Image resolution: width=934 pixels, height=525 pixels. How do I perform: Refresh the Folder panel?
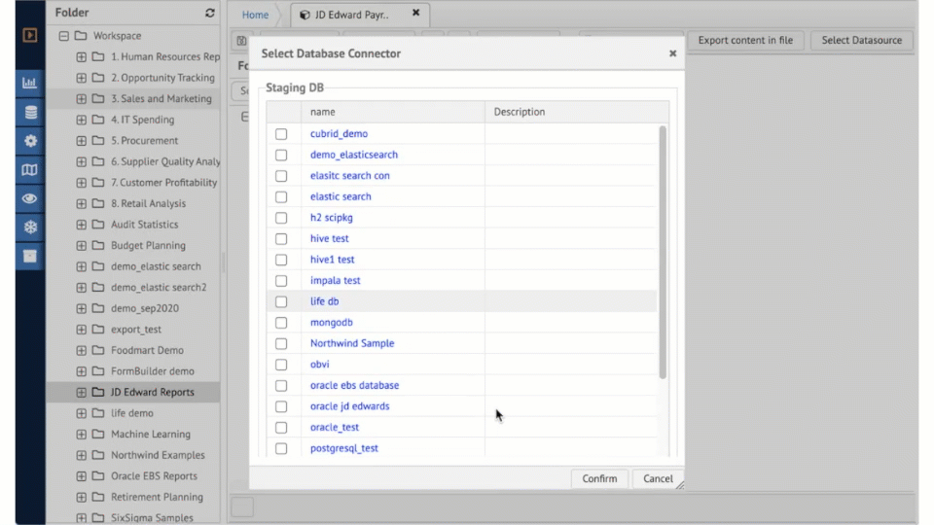[210, 13]
